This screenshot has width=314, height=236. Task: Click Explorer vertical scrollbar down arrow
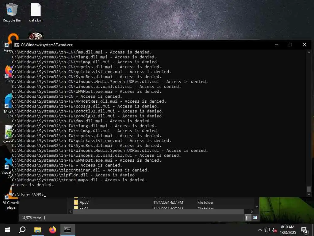(x=257, y=206)
